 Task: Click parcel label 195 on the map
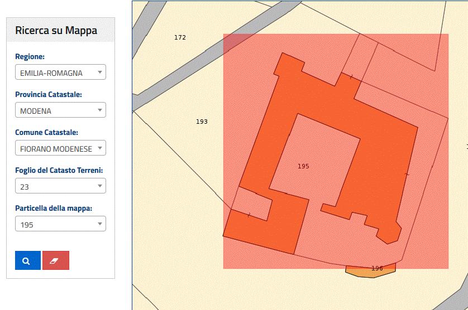tap(303, 166)
